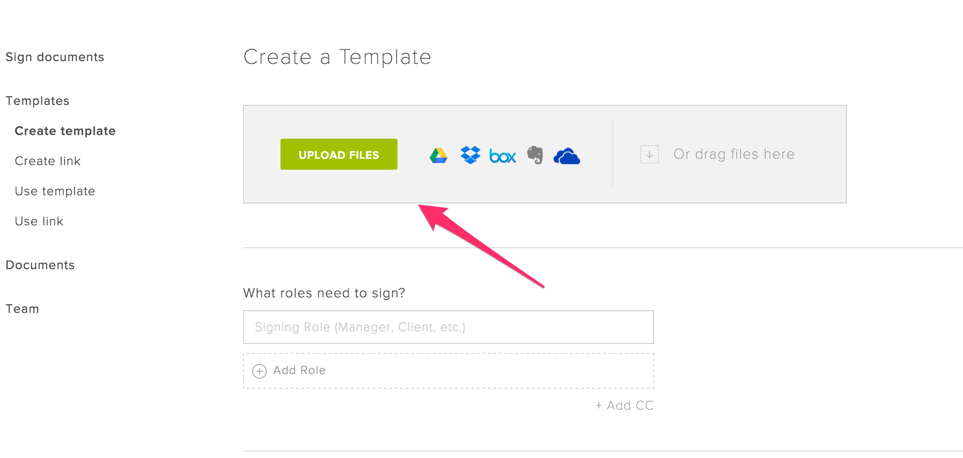Click the green Upload Files button
963x458 pixels.
[339, 154]
